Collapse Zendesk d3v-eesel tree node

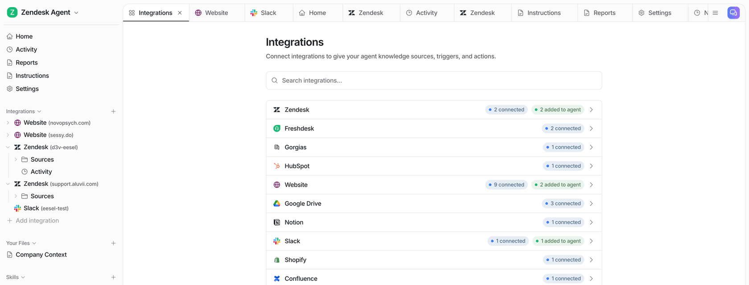pos(8,147)
